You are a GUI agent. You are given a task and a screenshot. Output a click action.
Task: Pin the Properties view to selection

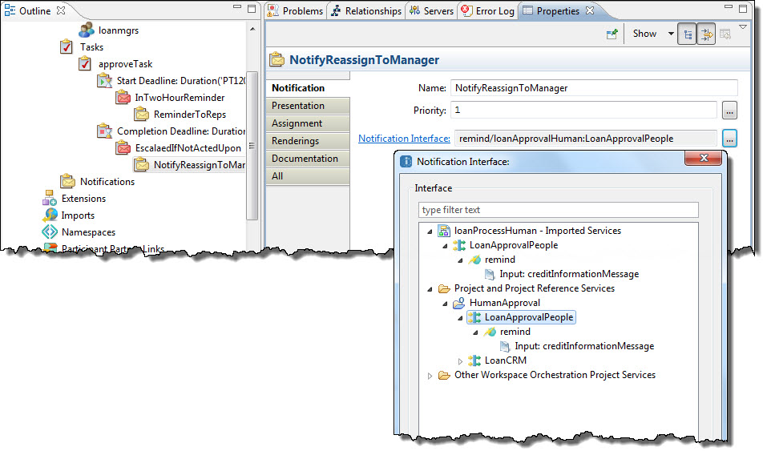click(x=612, y=34)
